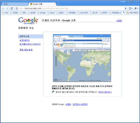Click the 주요 기능 보기 link

(26, 50)
